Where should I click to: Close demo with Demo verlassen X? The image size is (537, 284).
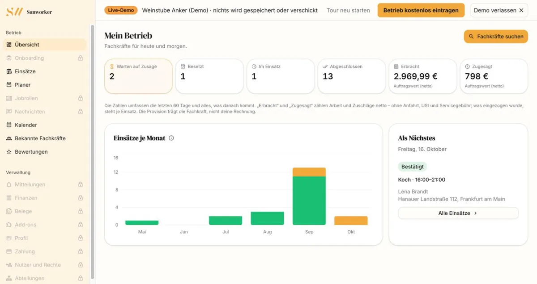pyautogui.click(x=499, y=10)
